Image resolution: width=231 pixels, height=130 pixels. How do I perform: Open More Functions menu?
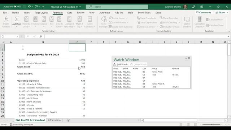[x=90, y=22]
